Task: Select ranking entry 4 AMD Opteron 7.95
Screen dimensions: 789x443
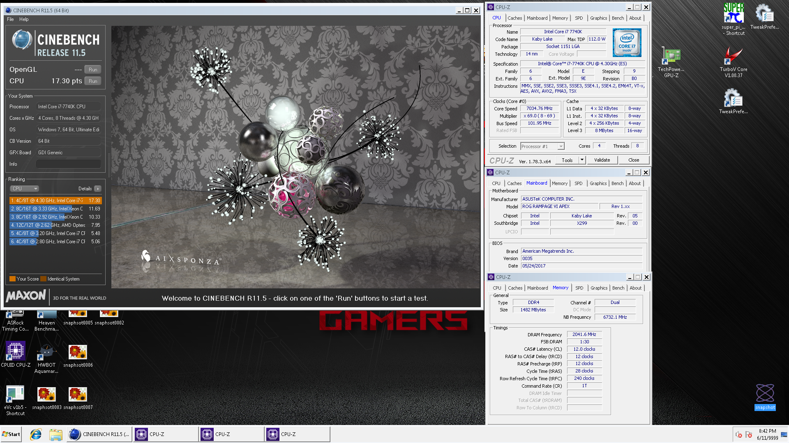Action: (x=55, y=225)
